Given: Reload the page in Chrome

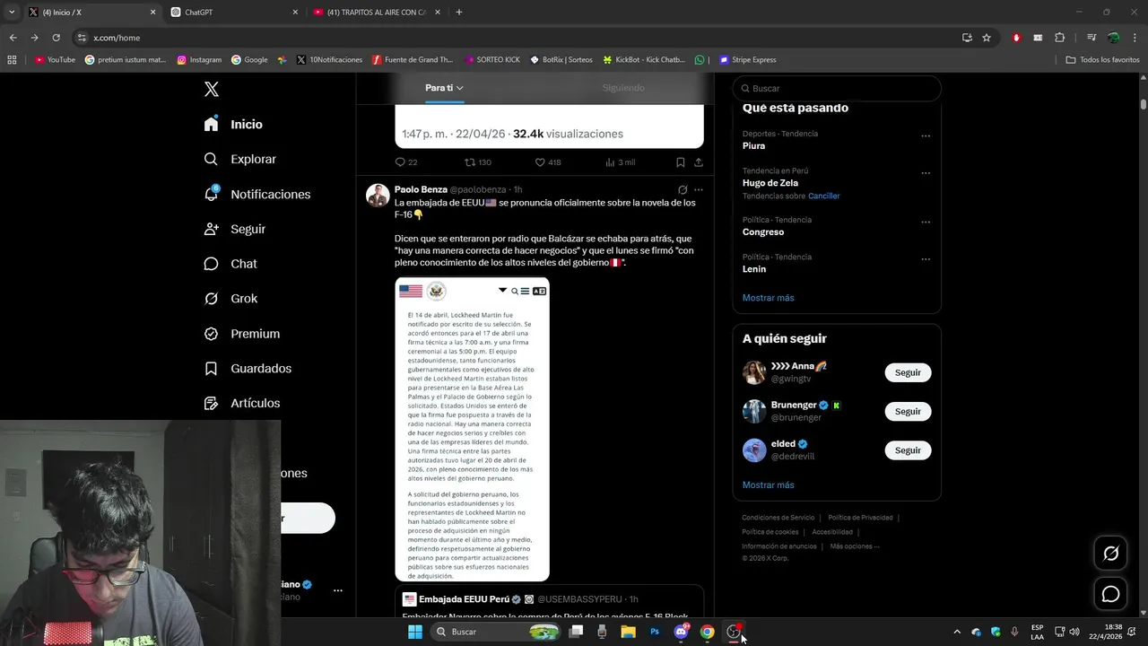Looking at the screenshot, I should click(56, 38).
